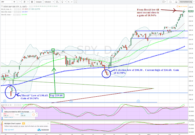Select the Top 219.60 text box
This screenshot has height=135, width=195.
point(57,95)
